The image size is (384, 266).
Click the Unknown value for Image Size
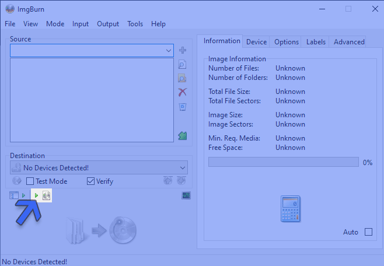(x=290, y=115)
